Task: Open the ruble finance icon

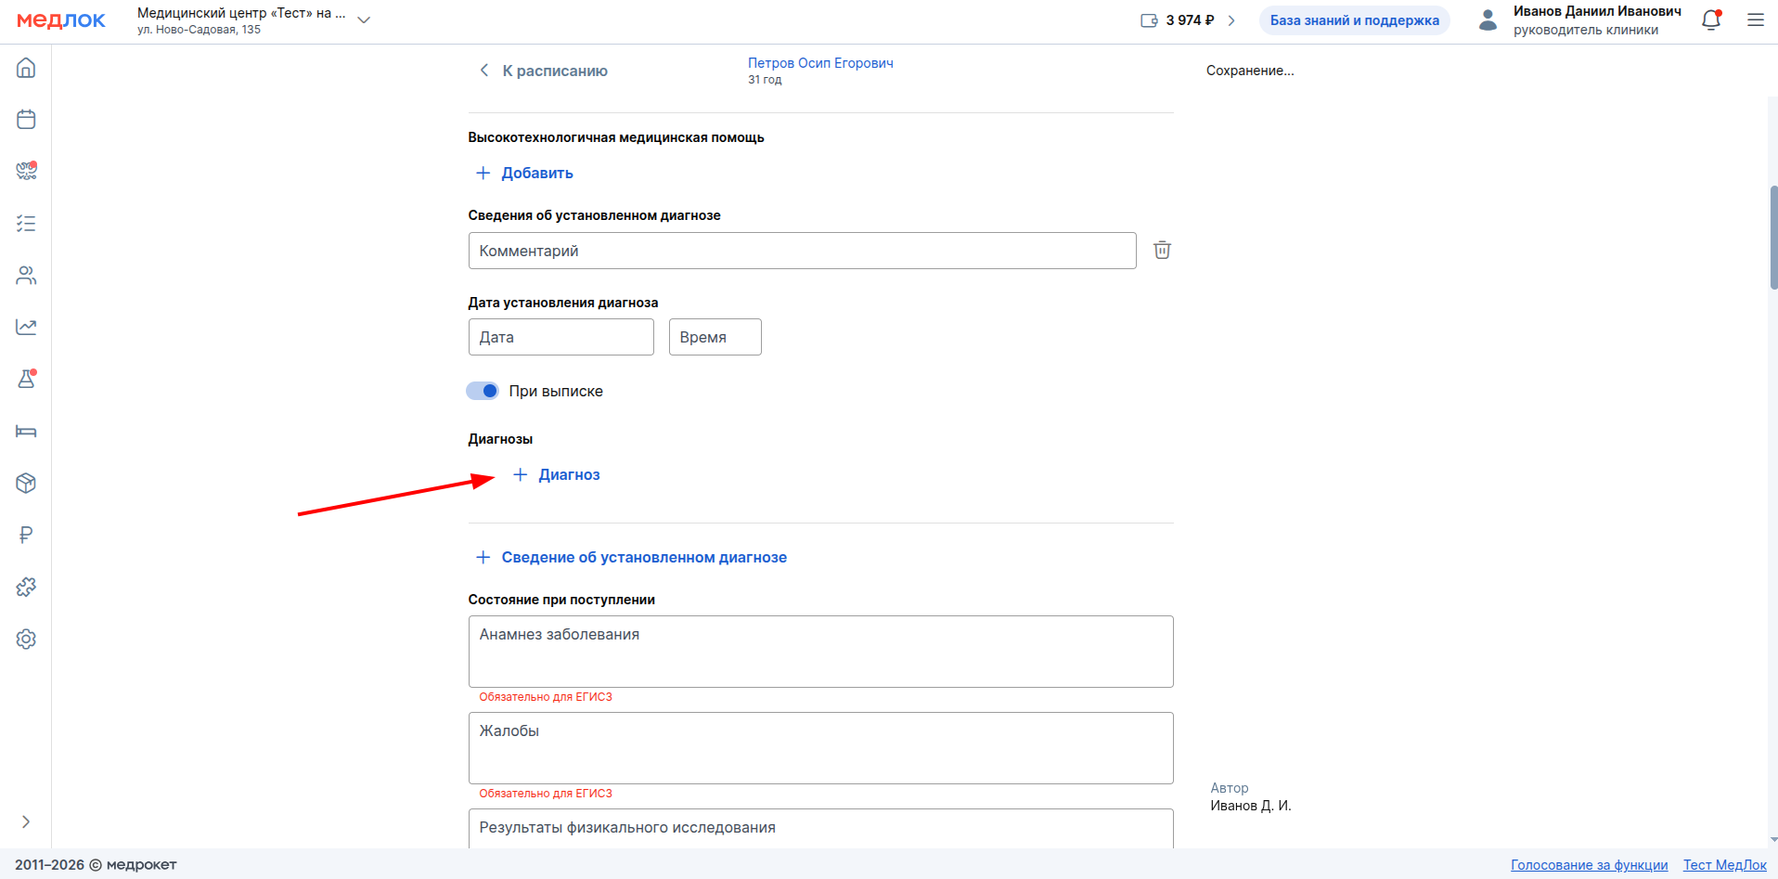Action: tap(26, 536)
